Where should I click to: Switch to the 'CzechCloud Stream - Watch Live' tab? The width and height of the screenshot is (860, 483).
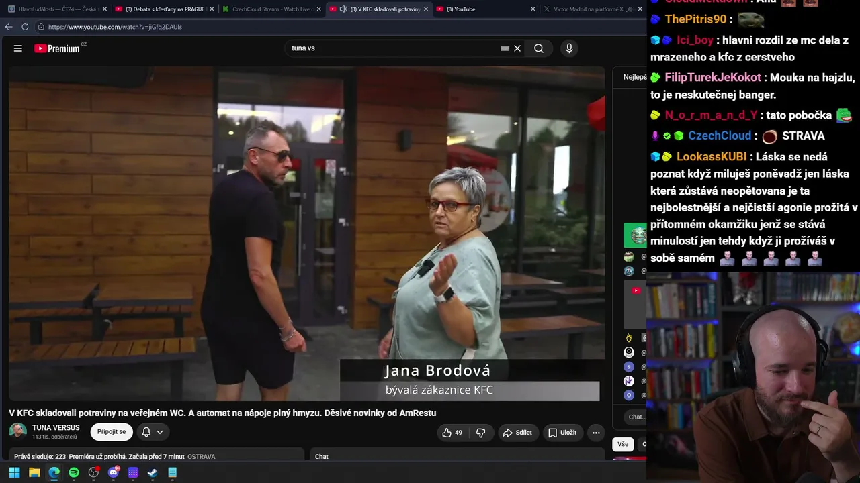[270, 9]
